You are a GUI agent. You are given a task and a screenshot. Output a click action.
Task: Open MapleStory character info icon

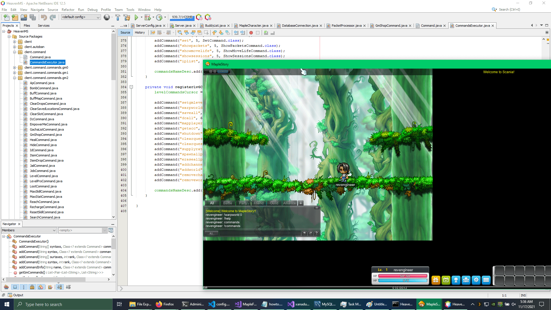(x=456, y=280)
